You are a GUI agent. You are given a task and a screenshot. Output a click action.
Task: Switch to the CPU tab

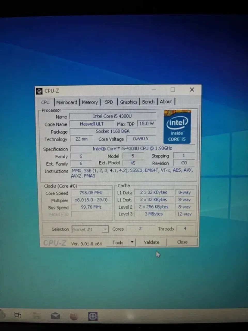coord(45,102)
